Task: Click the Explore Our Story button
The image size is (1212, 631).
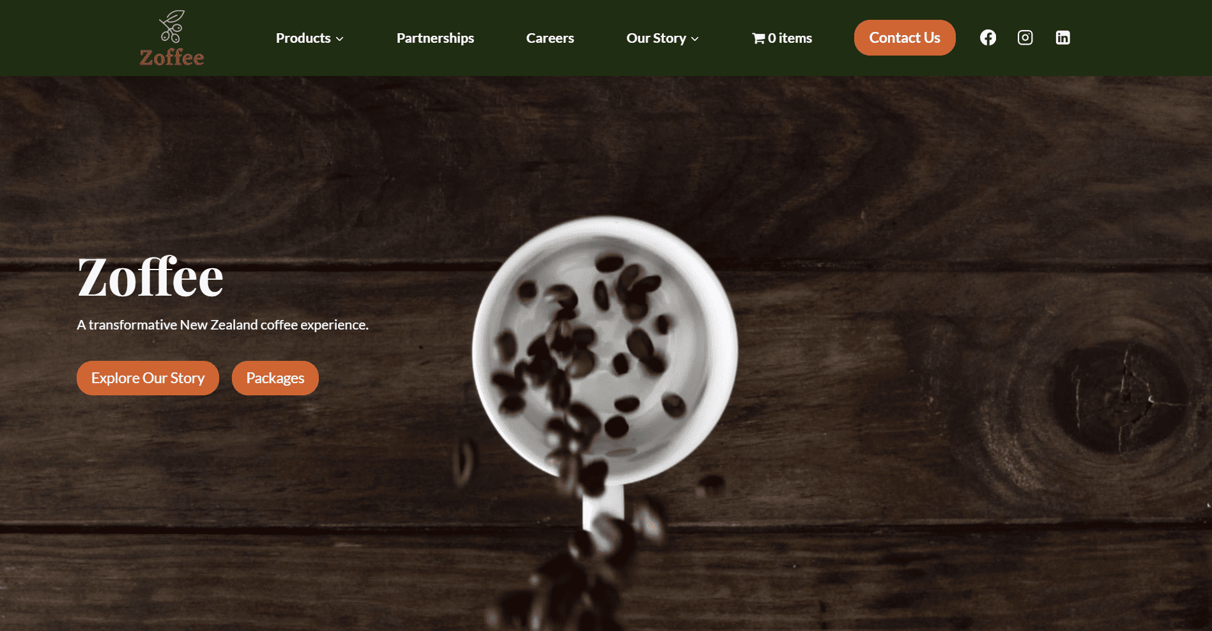Action: [148, 378]
